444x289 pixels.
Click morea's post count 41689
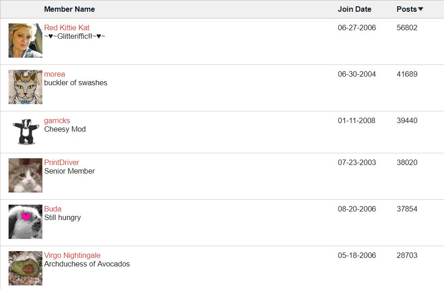click(407, 74)
